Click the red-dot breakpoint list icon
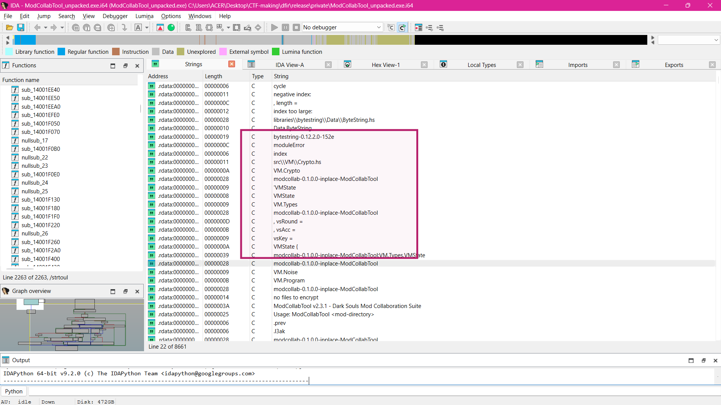This screenshot has width=721, height=405. click(x=419, y=27)
